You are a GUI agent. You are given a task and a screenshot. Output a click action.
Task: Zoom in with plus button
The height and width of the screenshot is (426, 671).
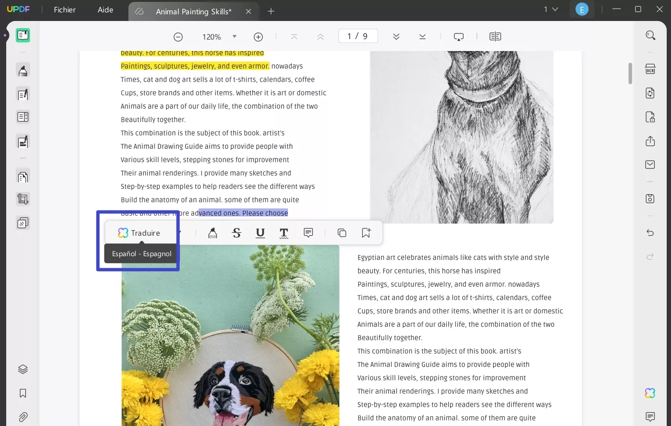tap(258, 37)
